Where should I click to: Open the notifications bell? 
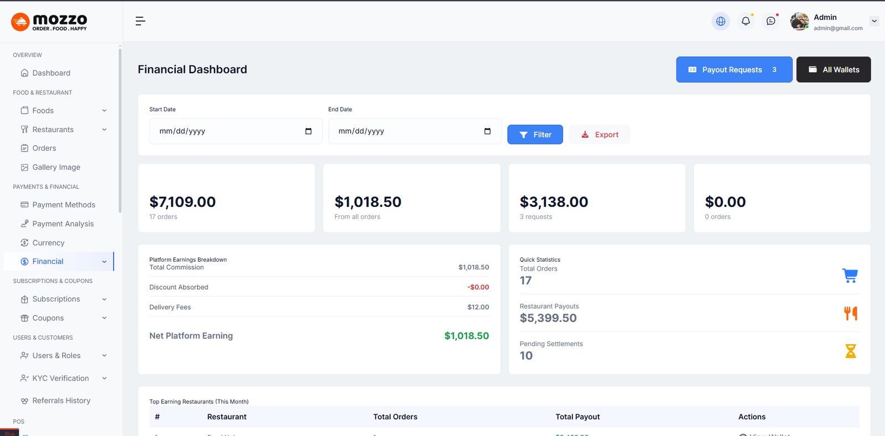tap(746, 21)
